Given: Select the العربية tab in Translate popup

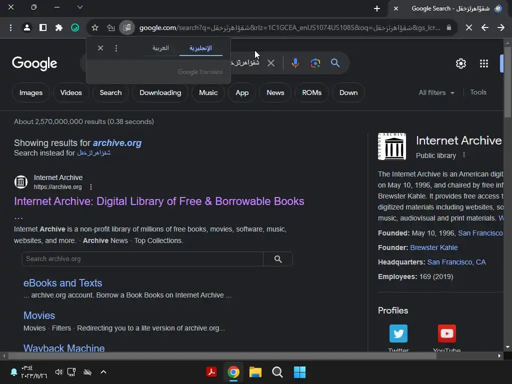Looking at the screenshot, I should (160, 48).
